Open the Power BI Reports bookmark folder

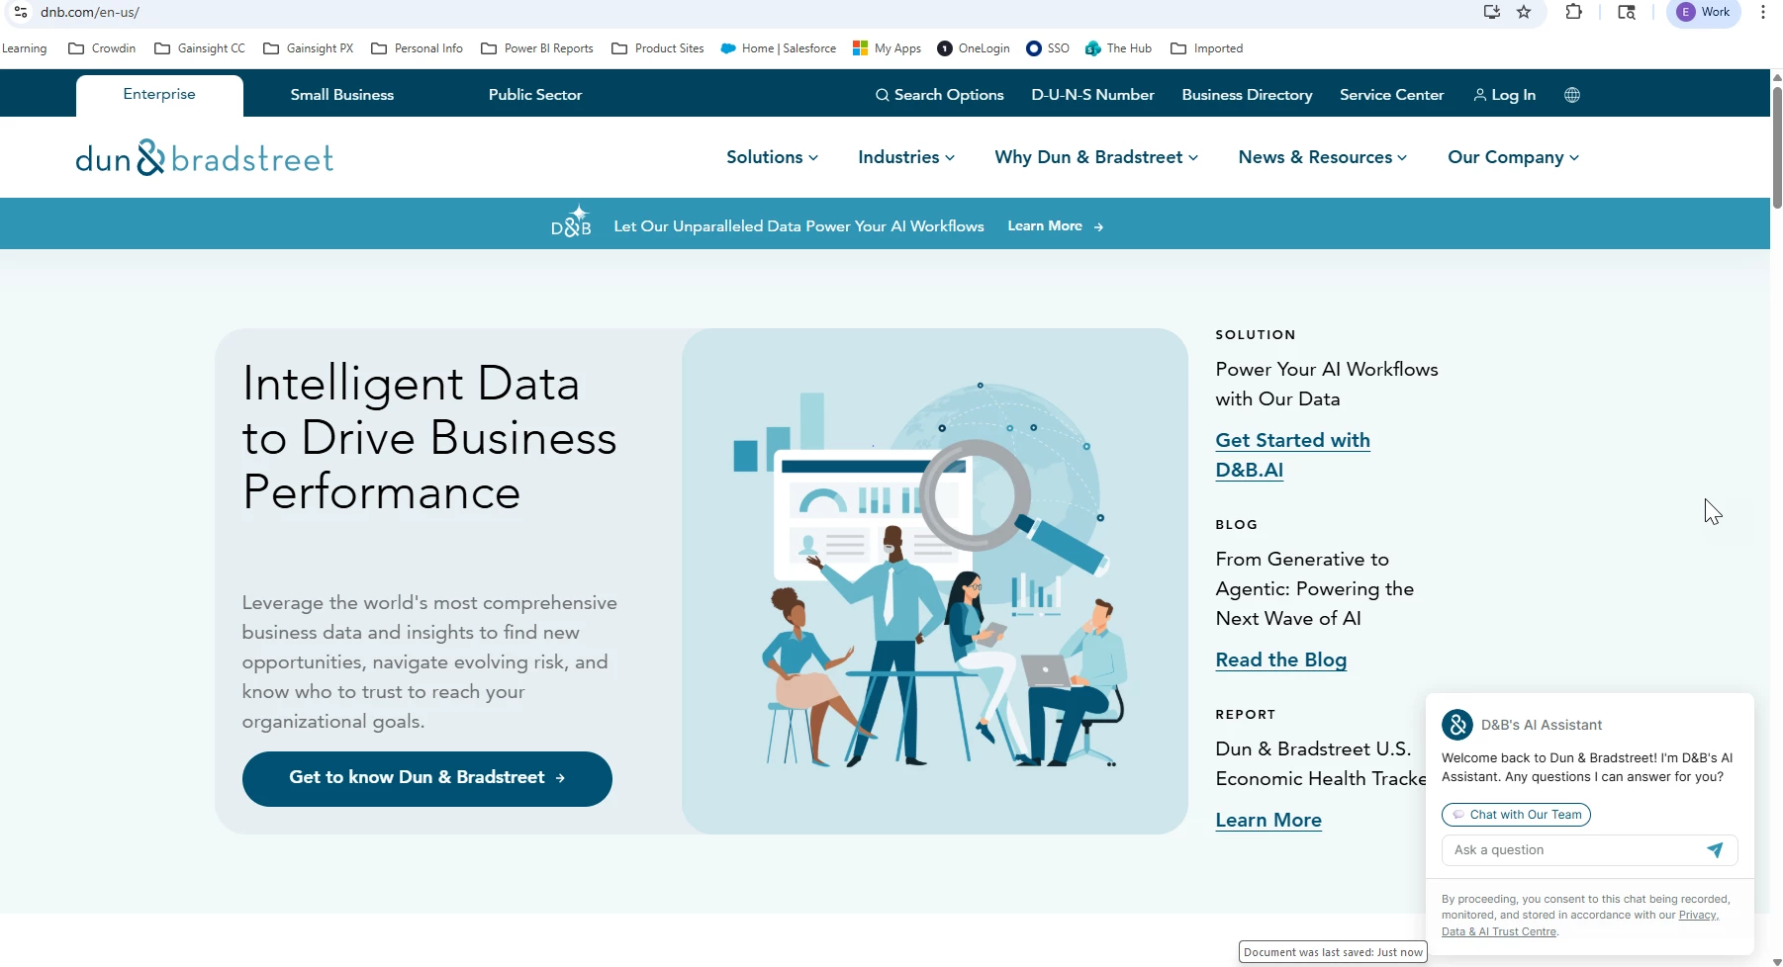coord(537,48)
